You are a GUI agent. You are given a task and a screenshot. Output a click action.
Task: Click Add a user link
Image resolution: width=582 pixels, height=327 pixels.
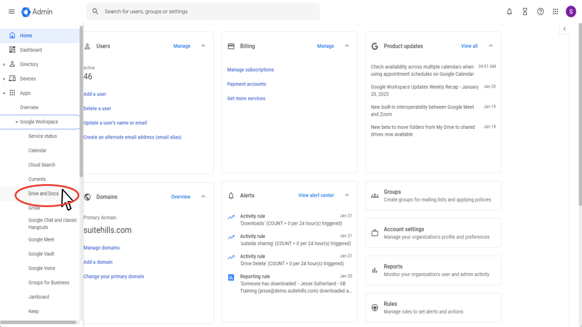coord(95,94)
